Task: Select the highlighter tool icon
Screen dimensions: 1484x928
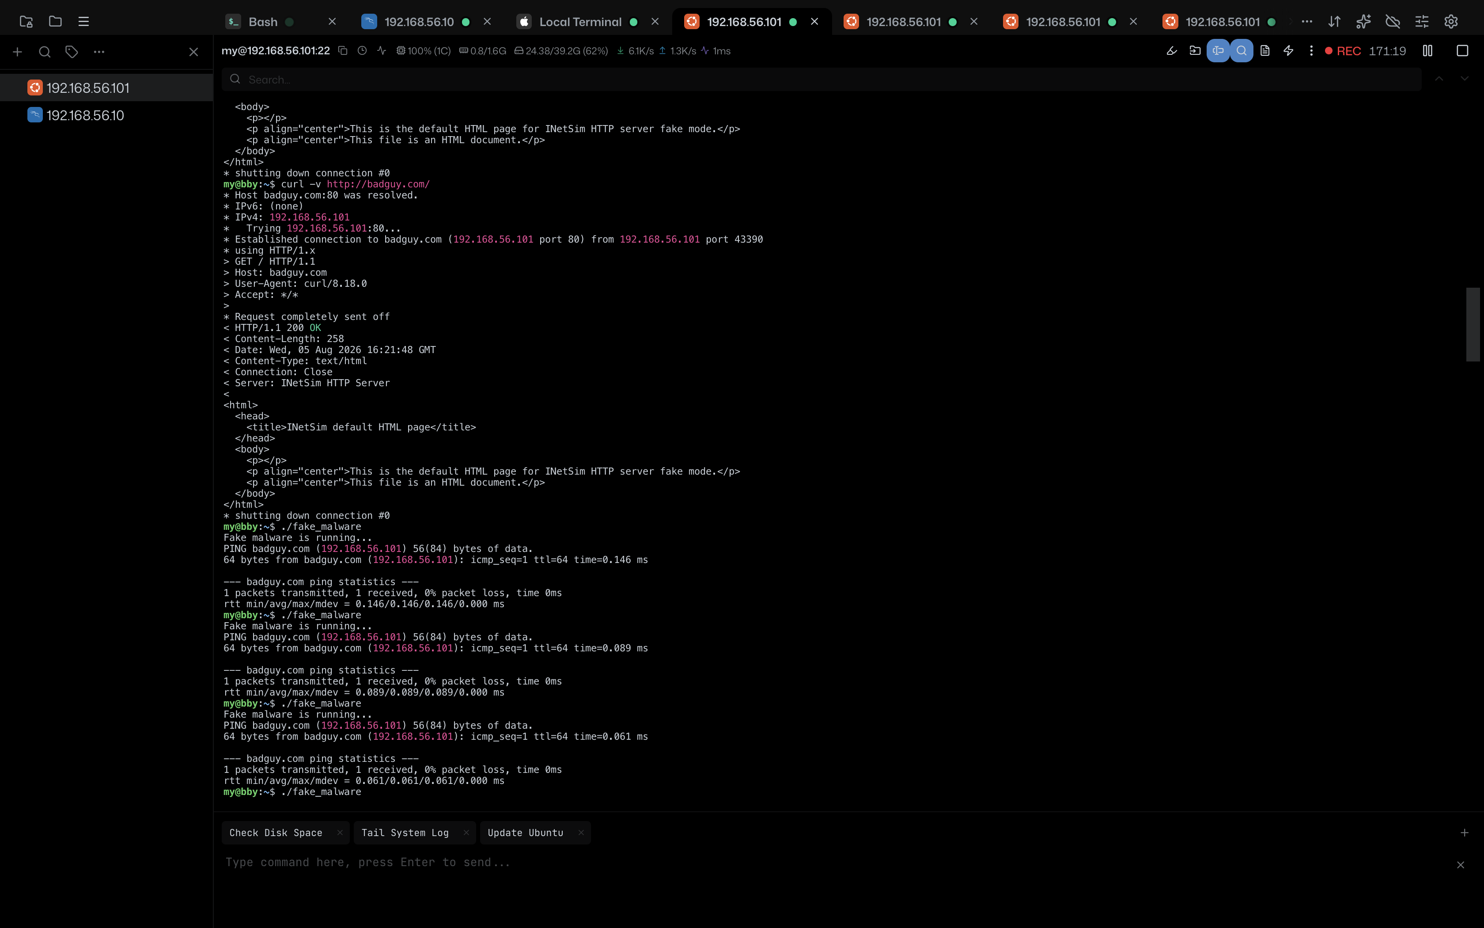Action: pos(1171,51)
